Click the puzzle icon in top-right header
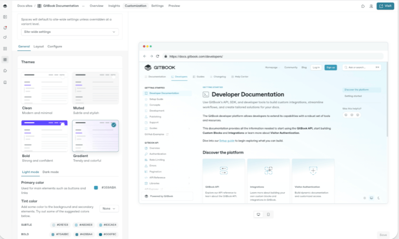The width and height of the screenshot is (399, 239). (363, 6)
